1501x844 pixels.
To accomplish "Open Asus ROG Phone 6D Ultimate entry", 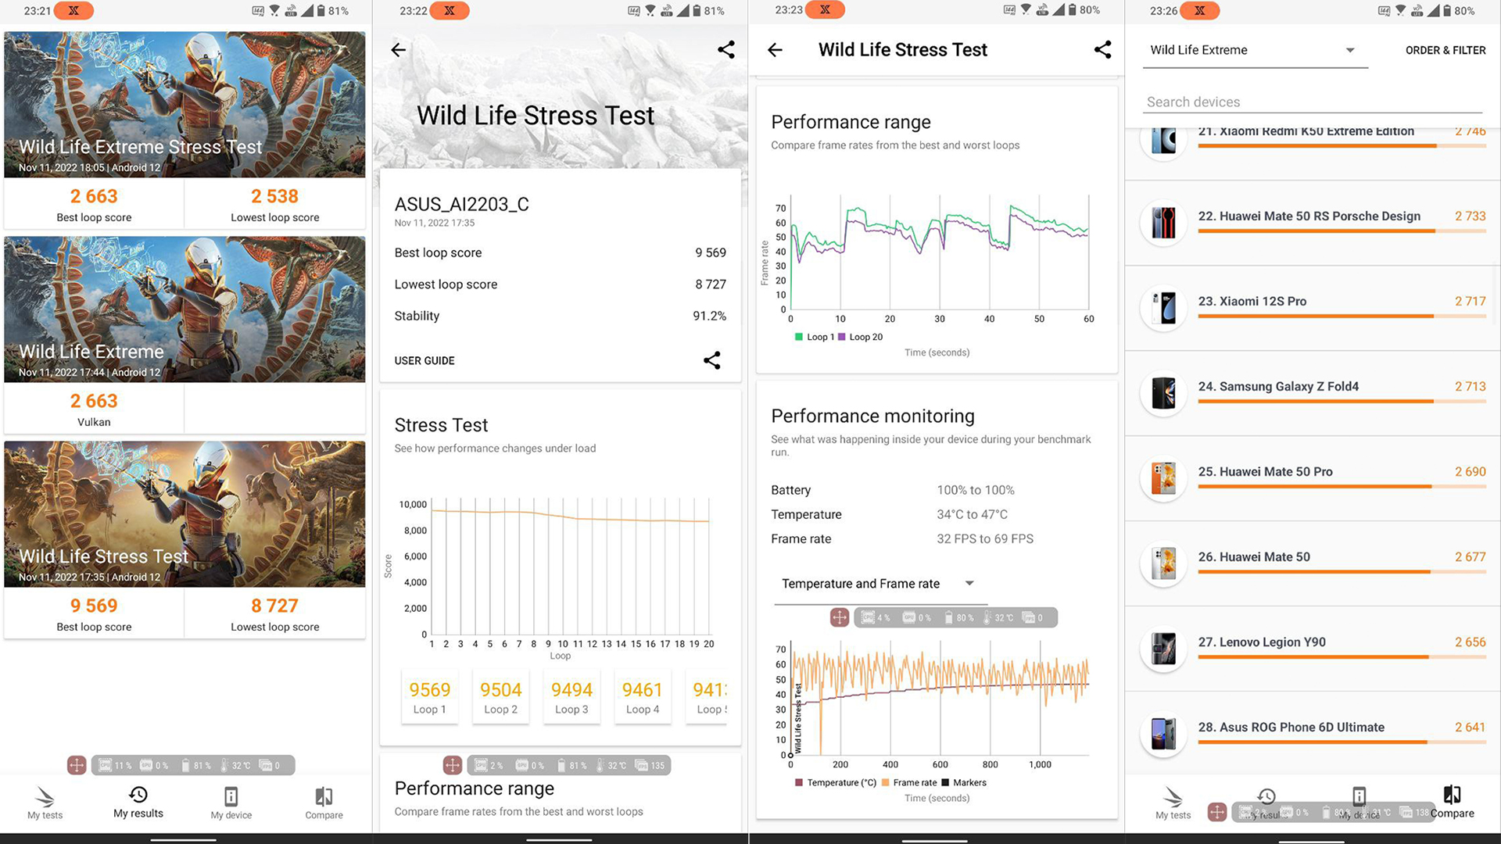I will [x=1313, y=734].
